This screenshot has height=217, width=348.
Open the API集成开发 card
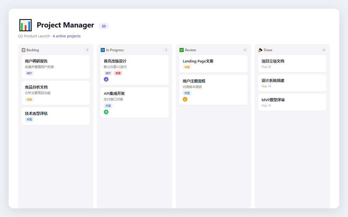coord(135,102)
